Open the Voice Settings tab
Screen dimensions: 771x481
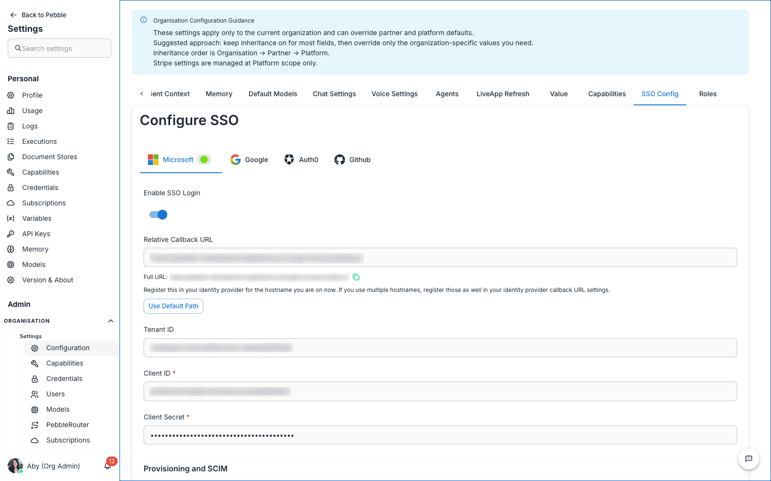pyautogui.click(x=394, y=94)
